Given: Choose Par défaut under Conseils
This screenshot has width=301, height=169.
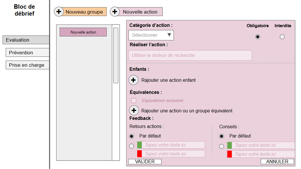Looking at the screenshot, I should (222, 136).
